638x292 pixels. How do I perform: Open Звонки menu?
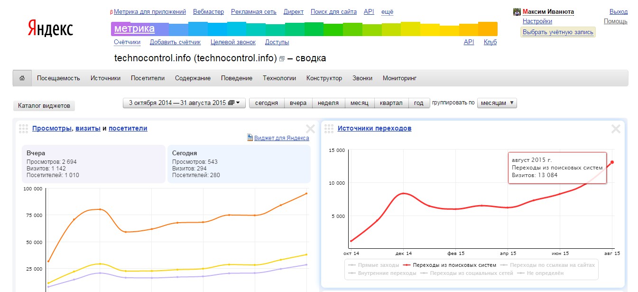click(362, 78)
